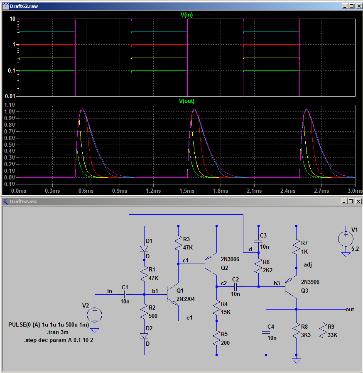Click the Draft62.asc schematic window icon
Image resolution: width=363 pixels, height=373 pixels.
[x=5, y=201]
